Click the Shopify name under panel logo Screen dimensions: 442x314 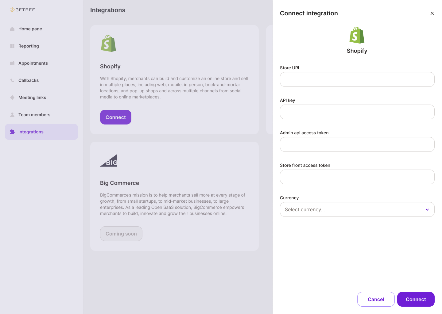tap(357, 51)
